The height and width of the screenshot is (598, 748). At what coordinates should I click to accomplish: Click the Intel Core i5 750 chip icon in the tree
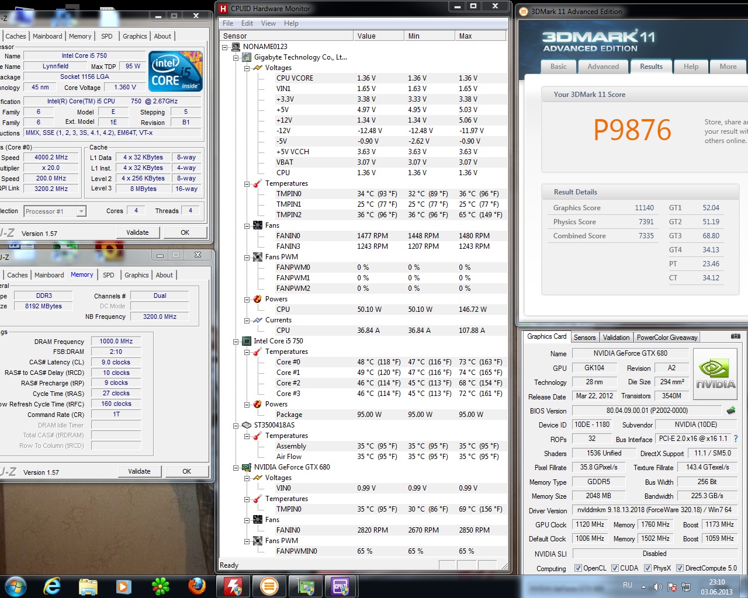247,341
